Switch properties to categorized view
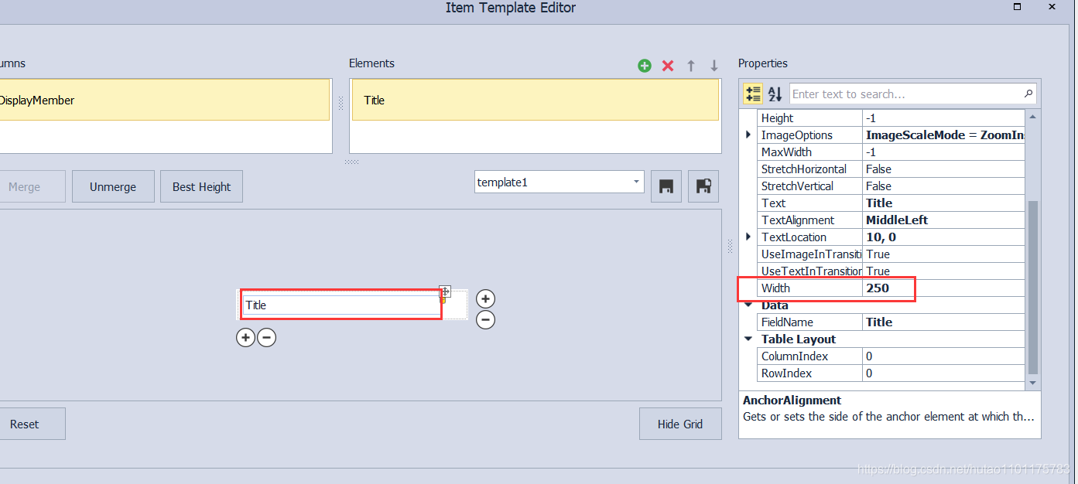This screenshot has width=1078, height=484. (x=752, y=94)
